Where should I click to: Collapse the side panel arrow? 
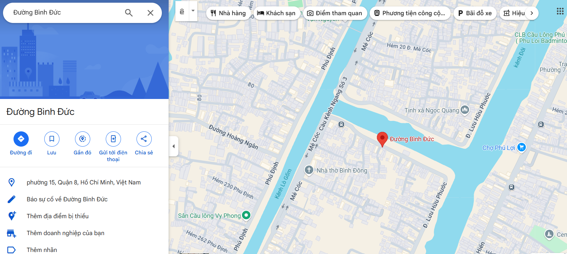coord(174,146)
